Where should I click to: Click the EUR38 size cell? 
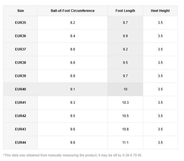click(x=20, y=63)
